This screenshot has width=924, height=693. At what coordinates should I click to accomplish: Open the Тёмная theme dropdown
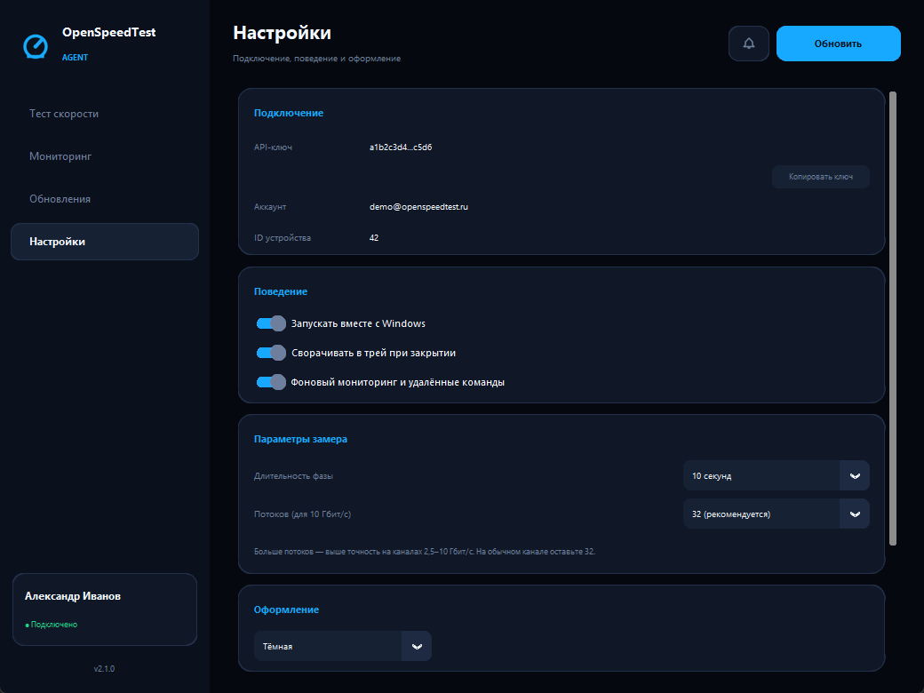[342, 647]
